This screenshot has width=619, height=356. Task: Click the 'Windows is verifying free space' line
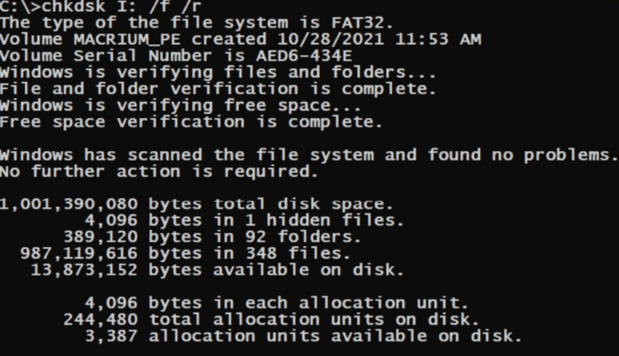click(180, 105)
